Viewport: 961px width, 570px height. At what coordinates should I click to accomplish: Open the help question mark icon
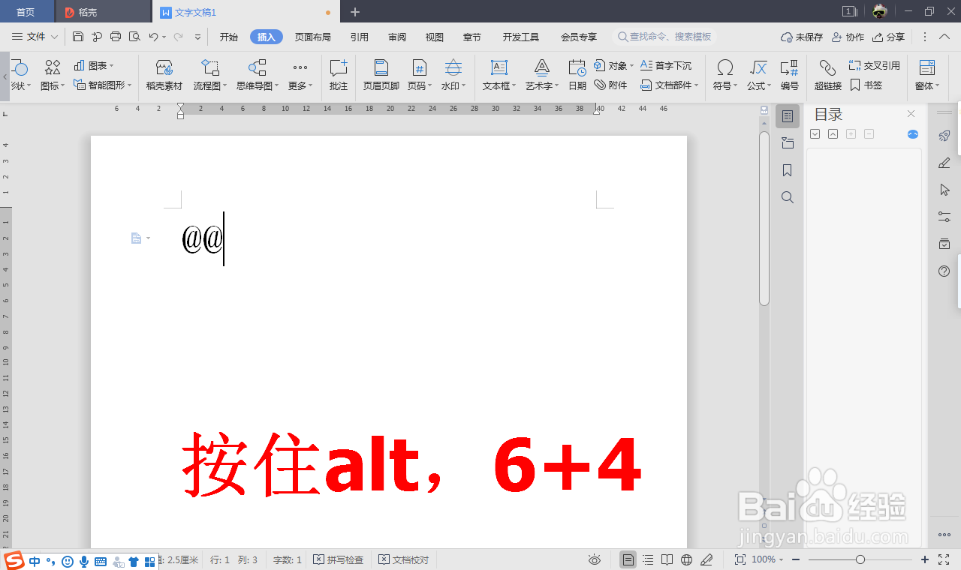click(x=944, y=271)
